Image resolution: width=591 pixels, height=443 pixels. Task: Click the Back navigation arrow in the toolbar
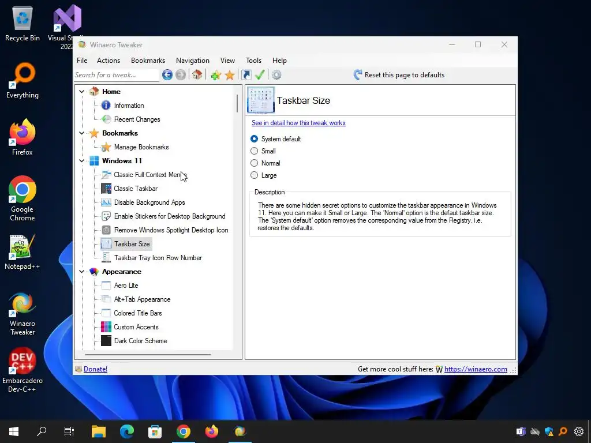(x=167, y=75)
